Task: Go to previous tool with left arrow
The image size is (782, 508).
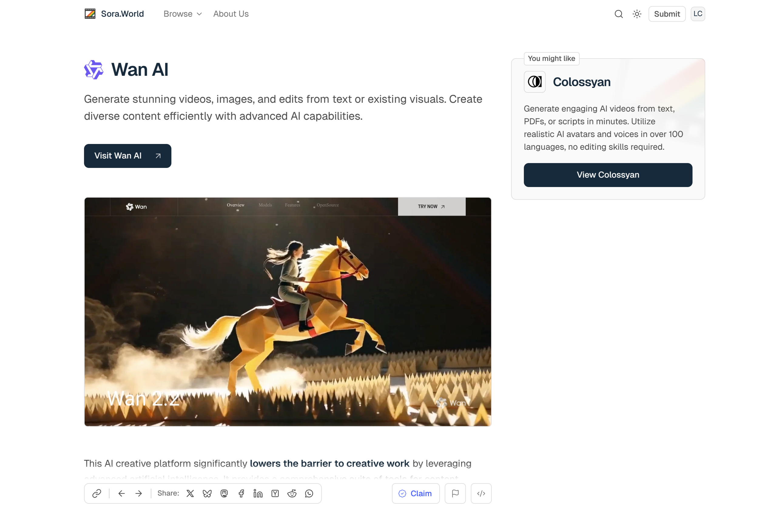Action: pos(122,493)
